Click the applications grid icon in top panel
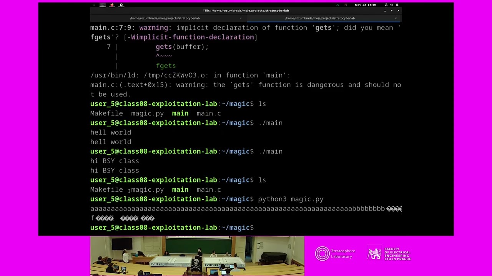 (93, 5)
